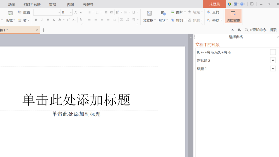Click the command search field 查找命令

coord(264,30)
